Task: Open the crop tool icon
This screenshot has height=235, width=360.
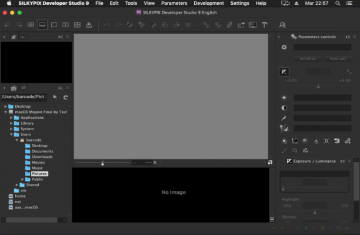Action: (x=295, y=151)
